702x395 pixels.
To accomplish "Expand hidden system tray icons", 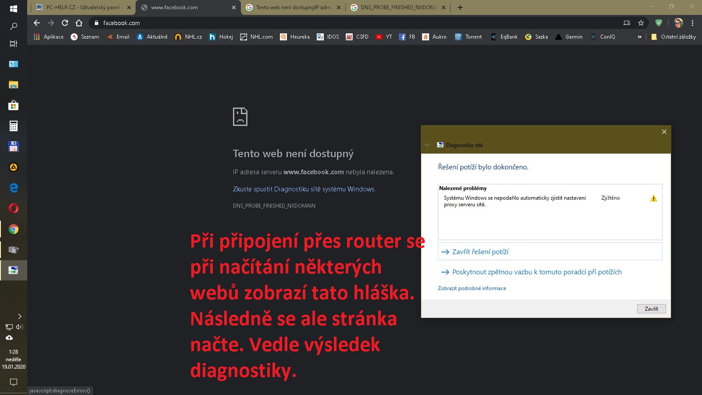I will pos(19,316).
